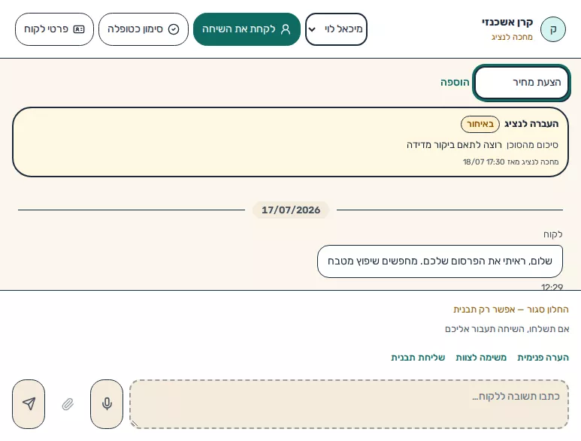
Task: Click the באיחור overdue badge
Action: coord(480,124)
